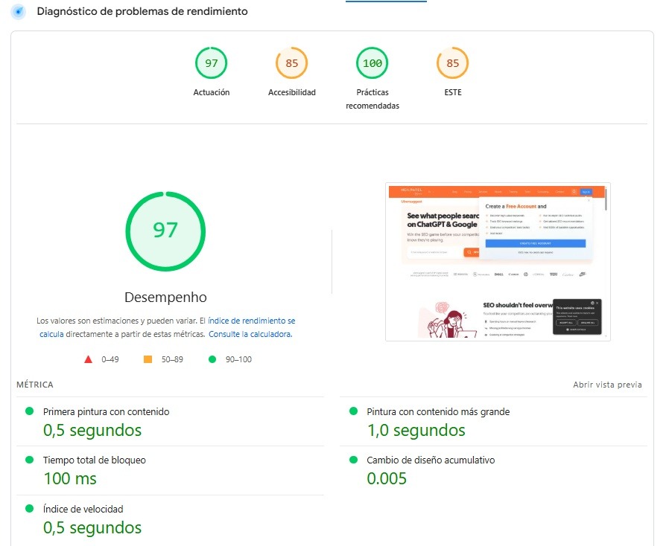The image size is (672, 546).
Task: Select the Accesibilidad score circle showing 85
Action: 291,63
